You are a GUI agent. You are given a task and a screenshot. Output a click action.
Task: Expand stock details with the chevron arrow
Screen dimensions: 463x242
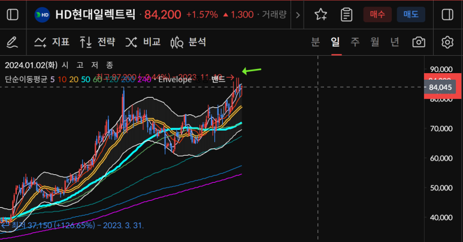coord(298,15)
